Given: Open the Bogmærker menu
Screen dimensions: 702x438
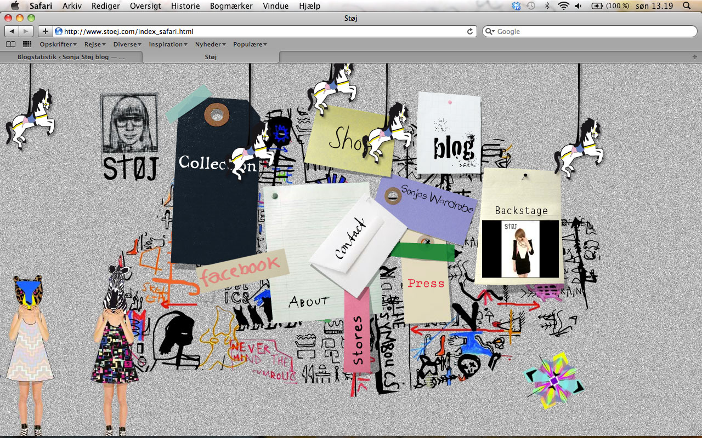Looking at the screenshot, I should (231, 6).
